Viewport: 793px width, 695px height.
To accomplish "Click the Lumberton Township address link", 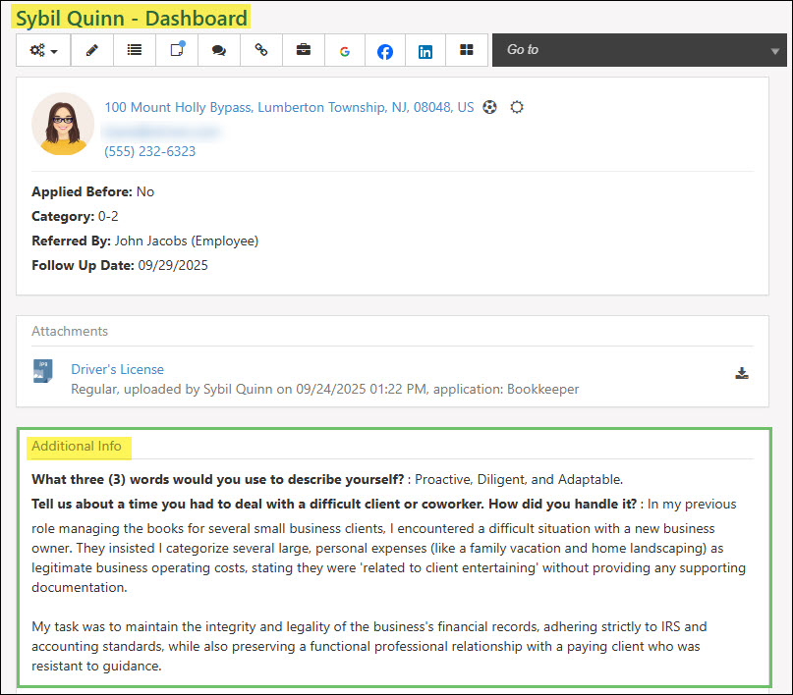I will coord(285,107).
